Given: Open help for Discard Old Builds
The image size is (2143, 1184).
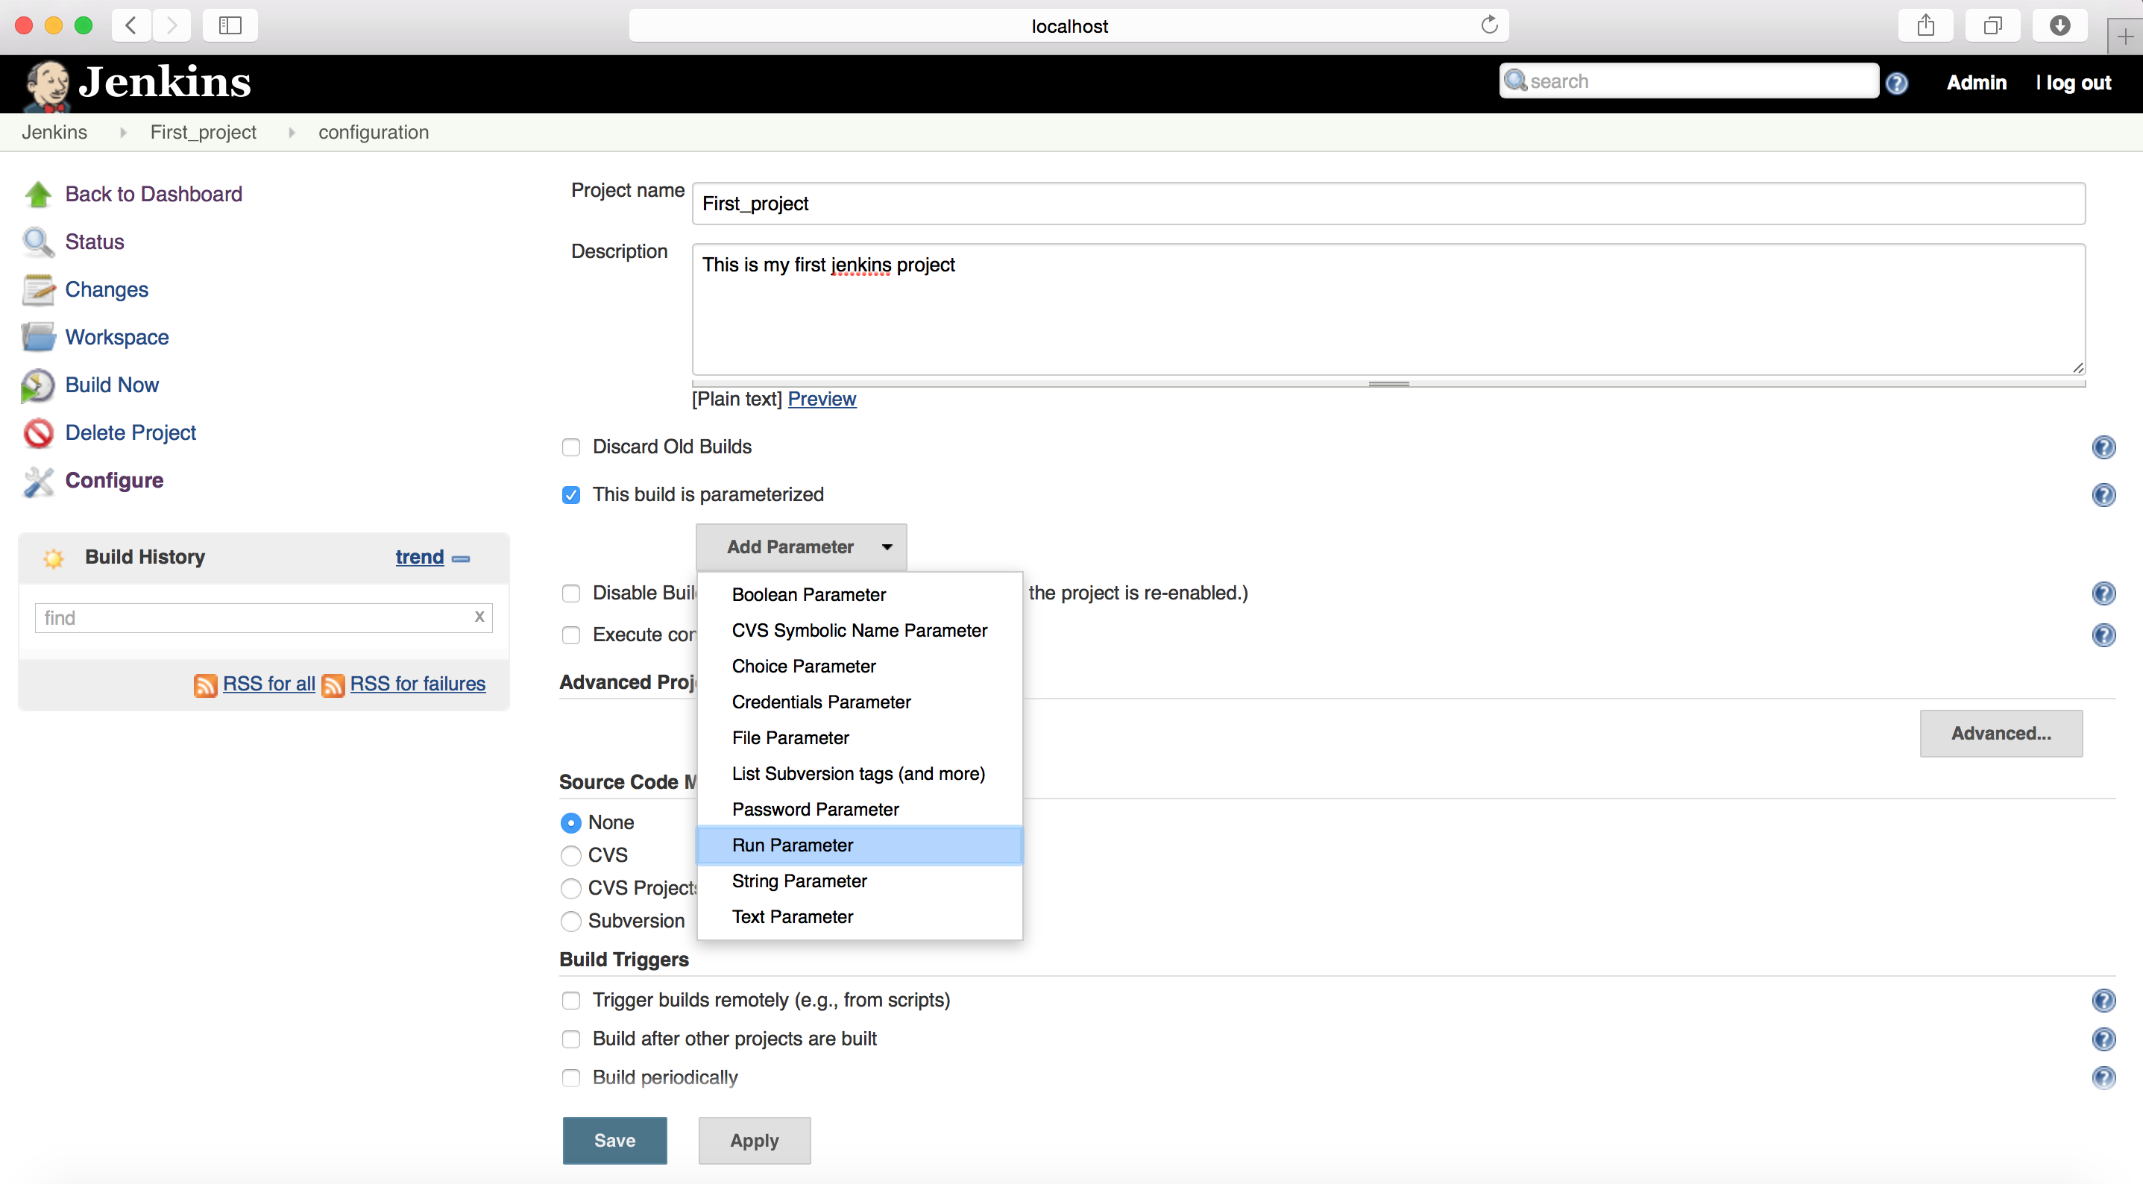Looking at the screenshot, I should point(2103,447).
